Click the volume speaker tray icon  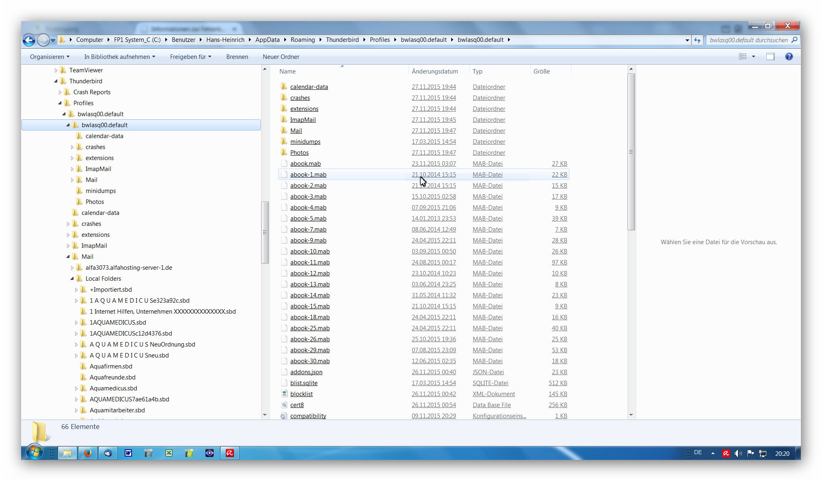(738, 453)
